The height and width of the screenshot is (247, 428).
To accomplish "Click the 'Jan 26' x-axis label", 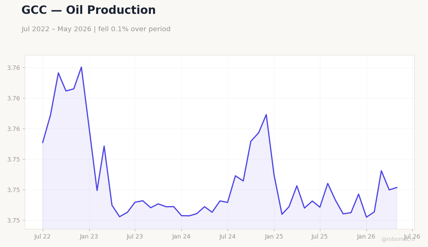I will coord(366,237).
